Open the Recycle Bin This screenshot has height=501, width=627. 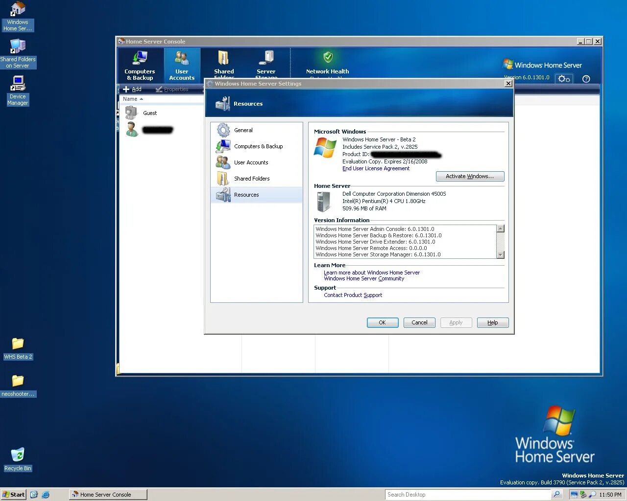(x=18, y=460)
